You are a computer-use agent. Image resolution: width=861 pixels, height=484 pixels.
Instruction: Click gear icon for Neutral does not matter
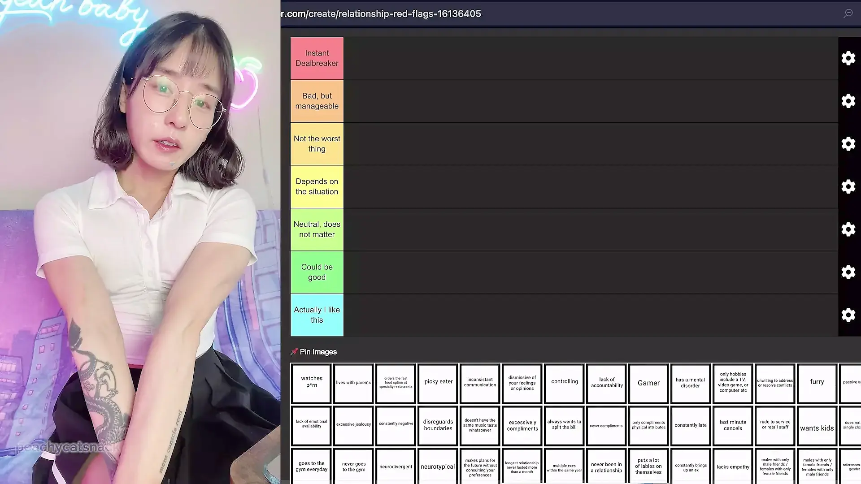pyautogui.click(x=848, y=229)
